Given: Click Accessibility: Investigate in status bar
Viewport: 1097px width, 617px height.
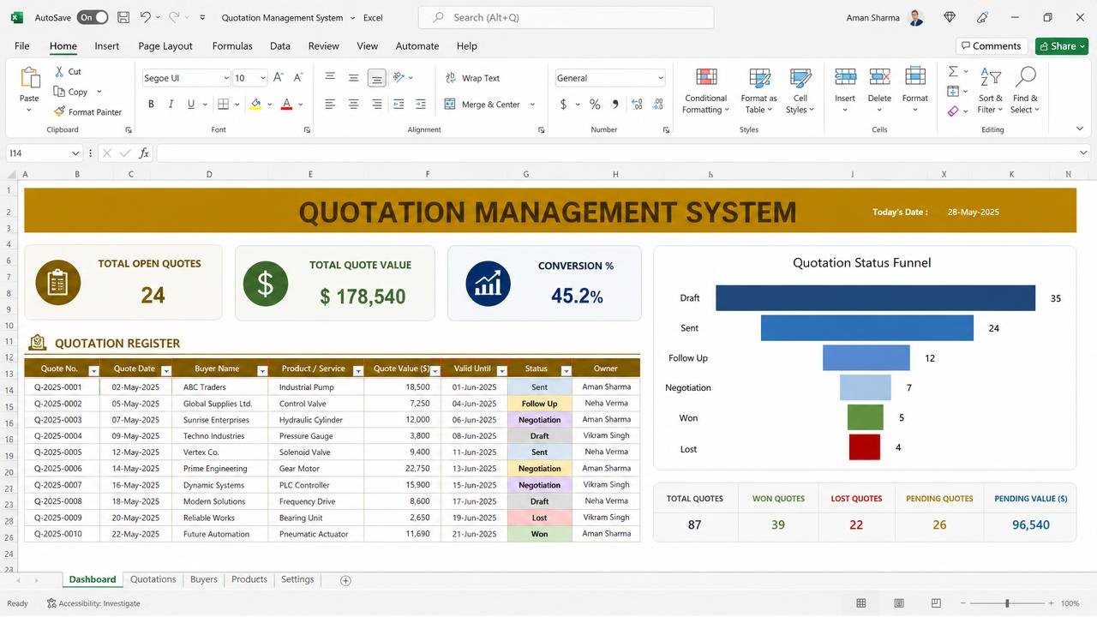Looking at the screenshot, I should pos(93,603).
